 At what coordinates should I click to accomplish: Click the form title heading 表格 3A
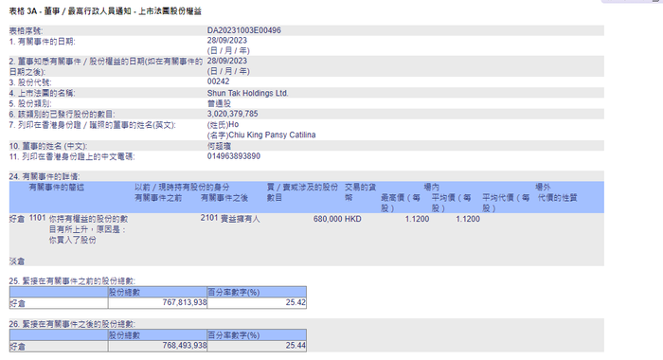(x=105, y=11)
